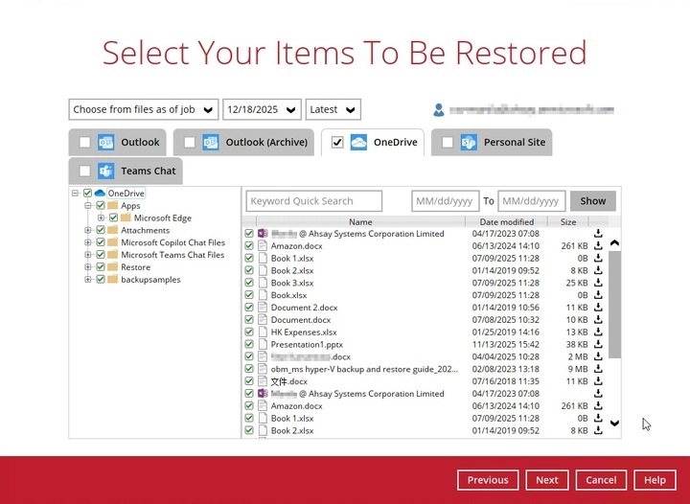Click the Show button
The image size is (690, 504).
pos(593,201)
